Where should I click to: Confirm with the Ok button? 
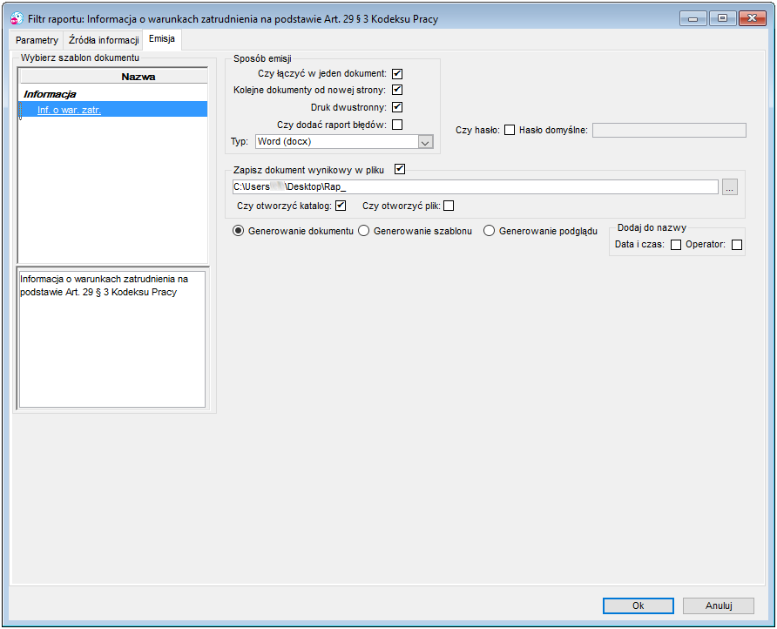[x=638, y=605]
